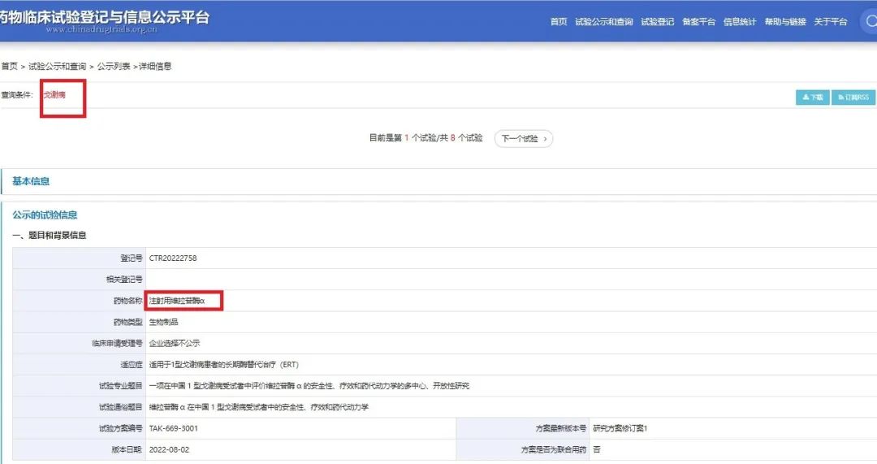Screen dimensions: 877x464
Task: Go to 首页 in the top navigation bar
Action: point(558,22)
